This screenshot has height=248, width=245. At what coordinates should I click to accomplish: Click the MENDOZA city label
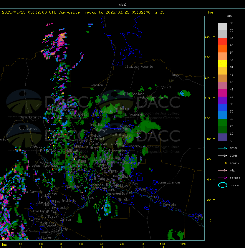click(72, 150)
